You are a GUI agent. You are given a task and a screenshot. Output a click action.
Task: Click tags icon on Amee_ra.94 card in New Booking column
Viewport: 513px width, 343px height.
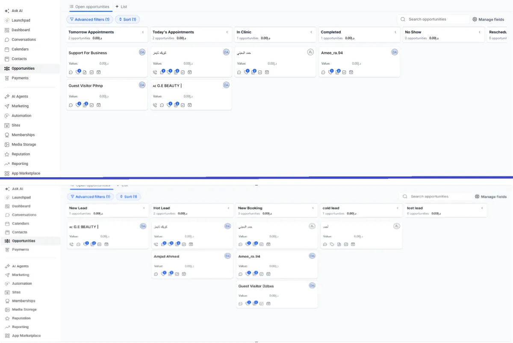(x=248, y=274)
